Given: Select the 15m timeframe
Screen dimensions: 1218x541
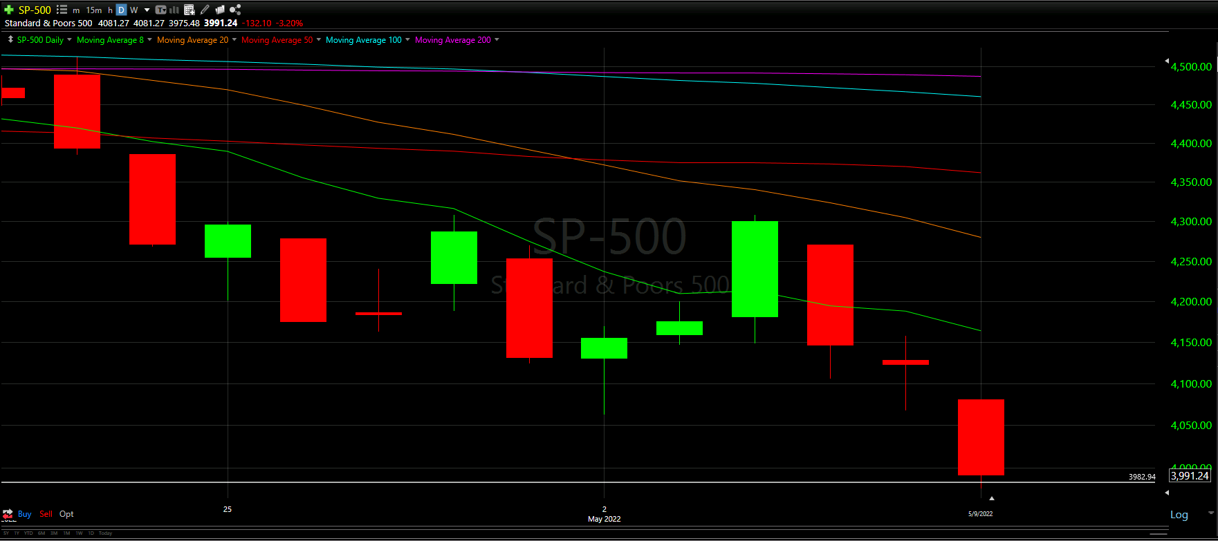Looking at the screenshot, I should (x=94, y=10).
